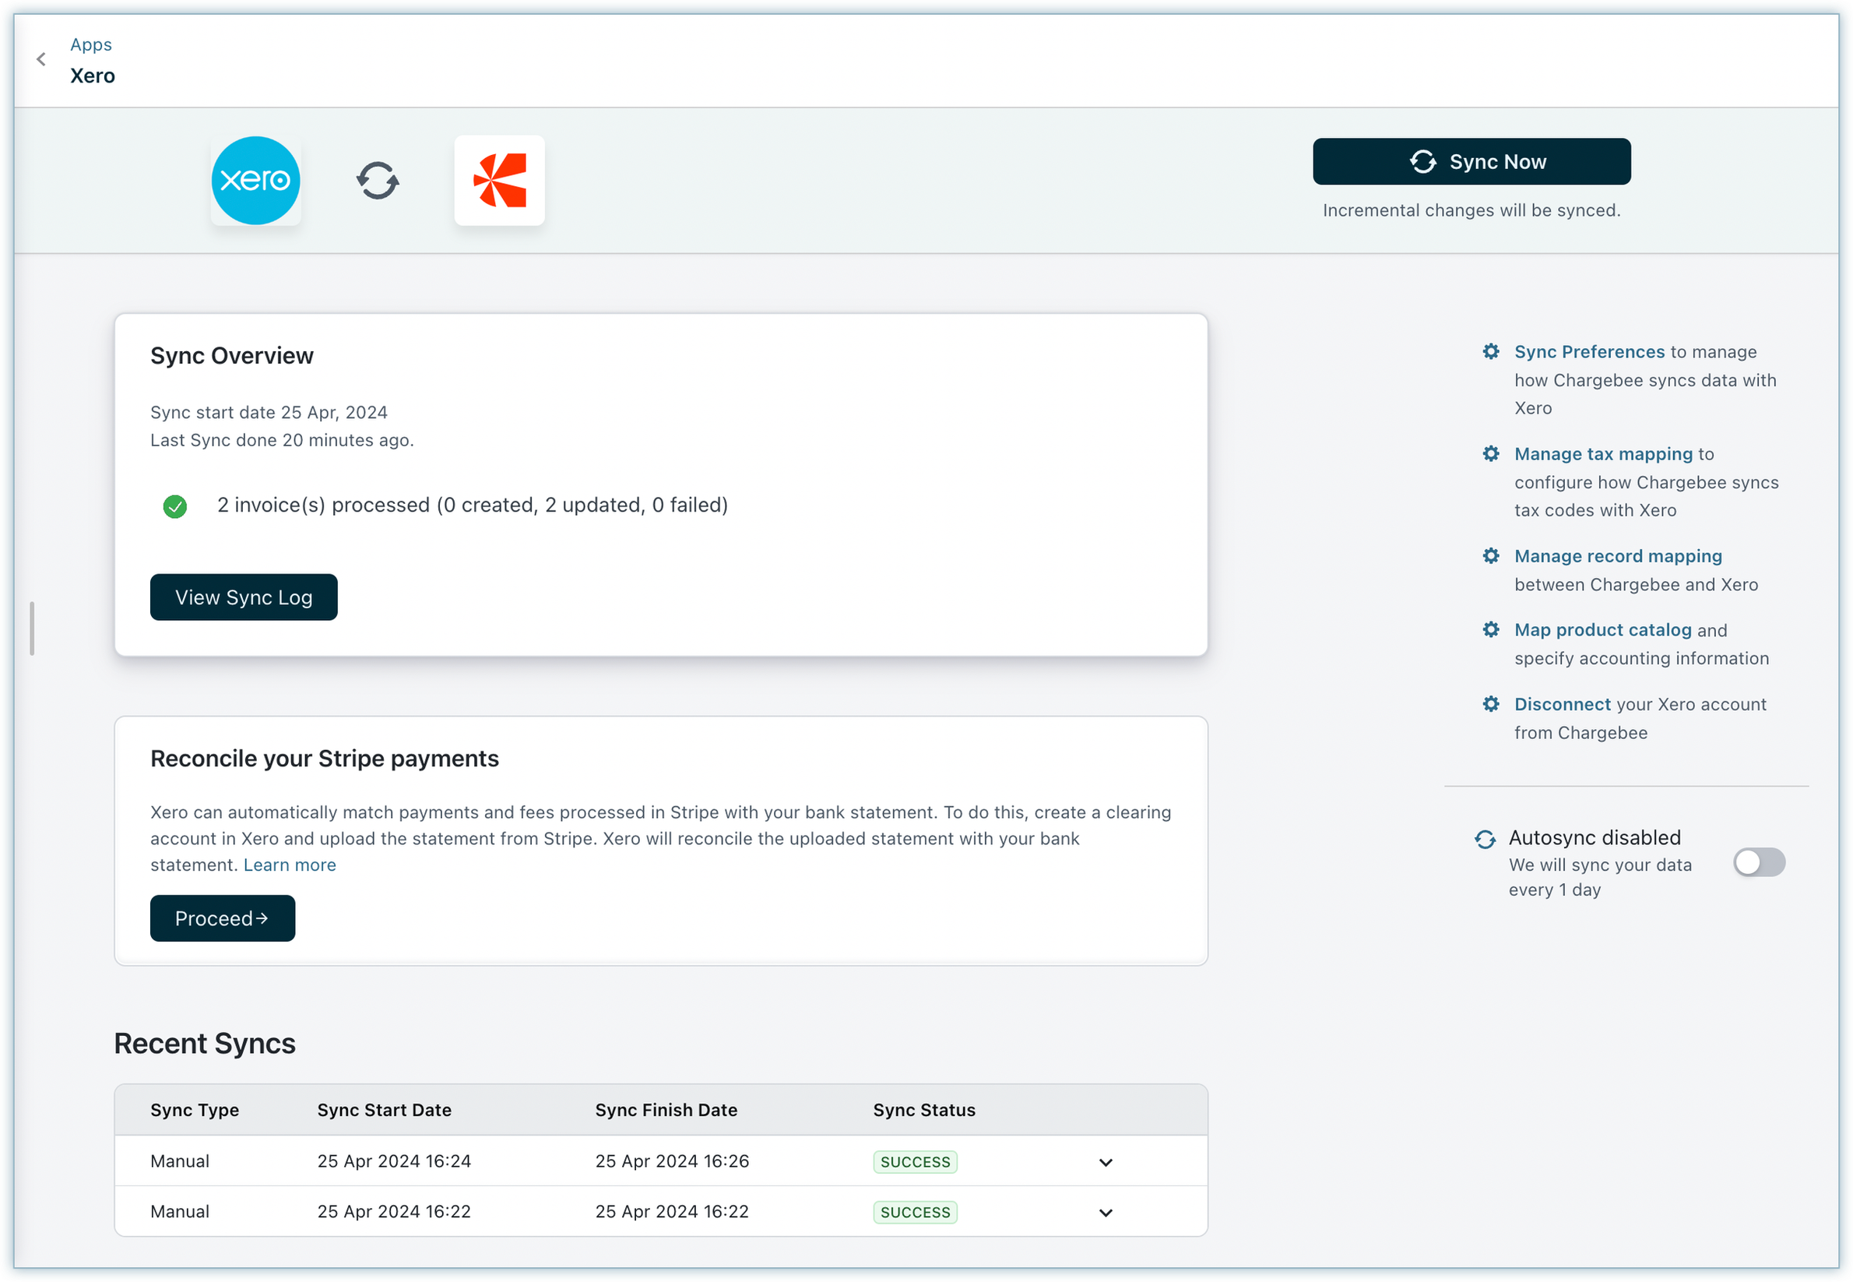Click Proceed to reconcile Stripe payments
The width and height of the screenshot is (1853, 1282).
pyautogui.click(x=223, y=918)
